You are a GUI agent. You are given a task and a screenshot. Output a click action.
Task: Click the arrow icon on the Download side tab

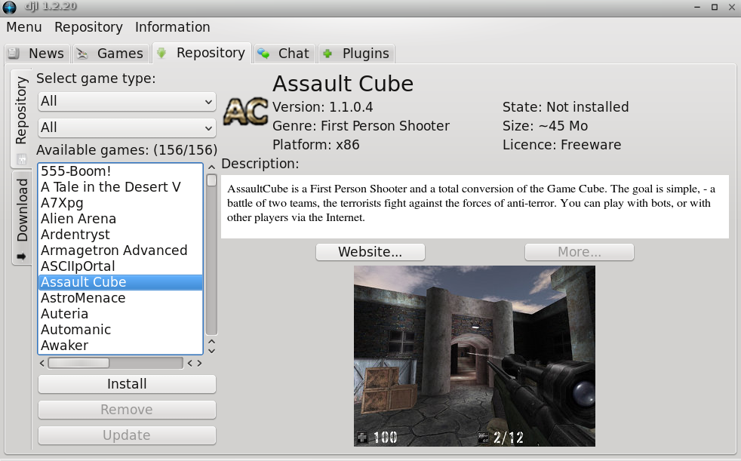coord(21,257)
